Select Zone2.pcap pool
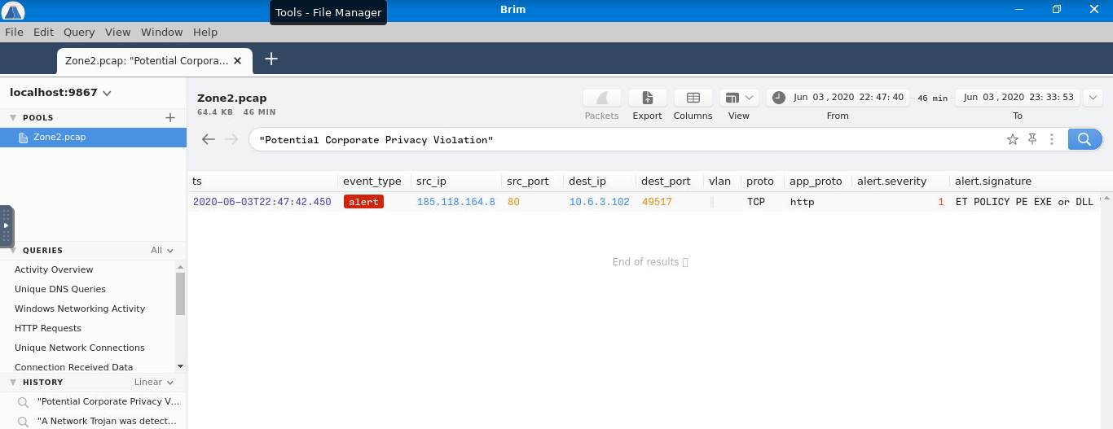The width and height of the screenshot is (1113, 429). coord(93,138)
